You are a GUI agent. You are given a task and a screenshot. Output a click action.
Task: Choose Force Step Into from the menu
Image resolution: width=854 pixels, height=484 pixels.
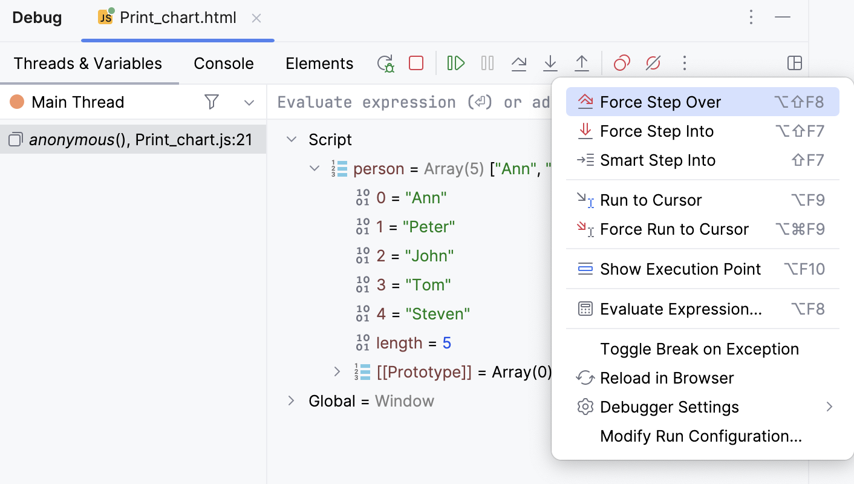[657, 131]
